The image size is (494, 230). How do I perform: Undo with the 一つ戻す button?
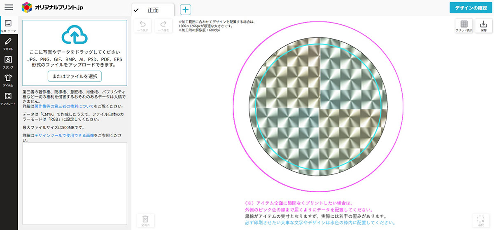pos(143,26)
